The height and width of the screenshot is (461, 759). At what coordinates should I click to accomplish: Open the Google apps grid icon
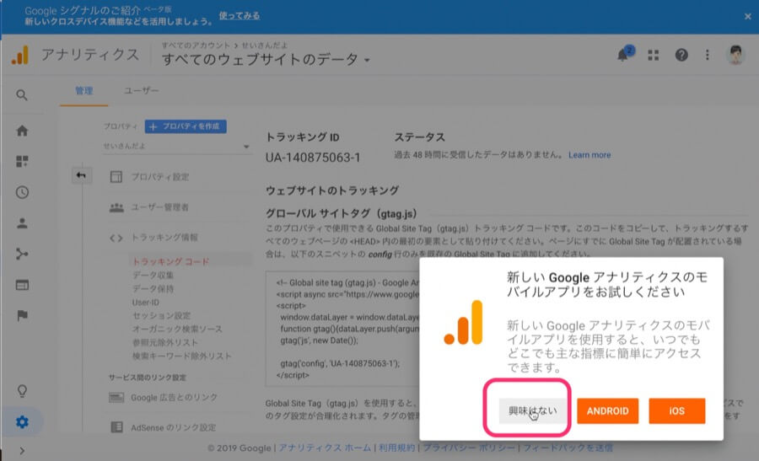(x=654, y=55)
